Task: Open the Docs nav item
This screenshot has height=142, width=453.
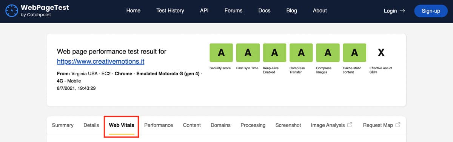Action: coord(264,11)
